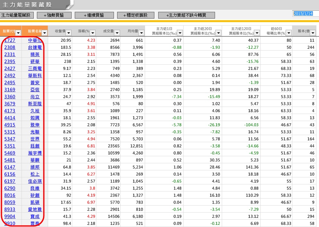
Task: Open stock code link 4915
Action: click(x=10, y=125)
